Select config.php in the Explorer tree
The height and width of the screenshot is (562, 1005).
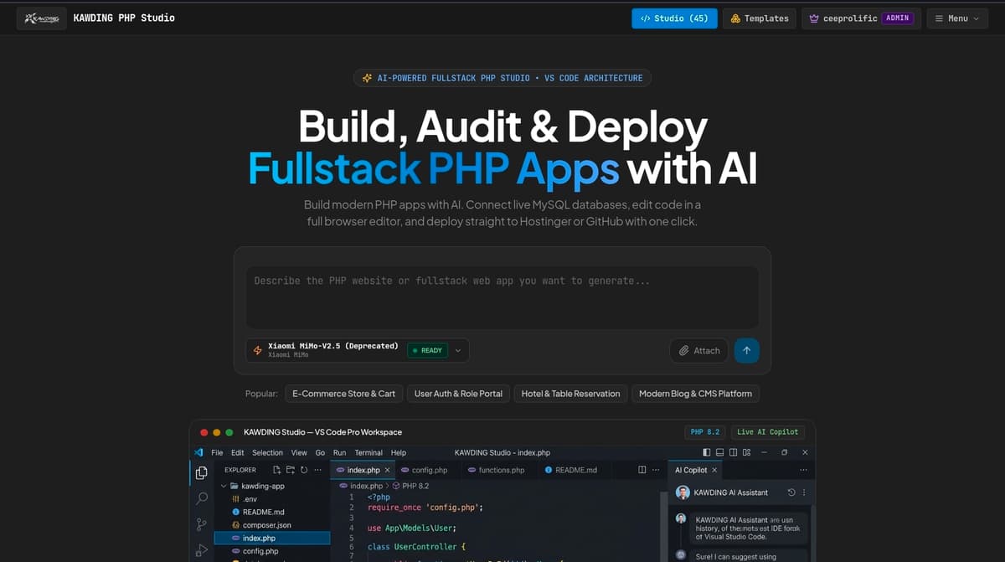click(272, 551)
